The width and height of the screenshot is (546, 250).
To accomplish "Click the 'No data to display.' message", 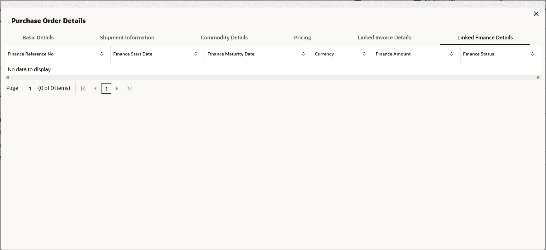I will coord(30,69).
